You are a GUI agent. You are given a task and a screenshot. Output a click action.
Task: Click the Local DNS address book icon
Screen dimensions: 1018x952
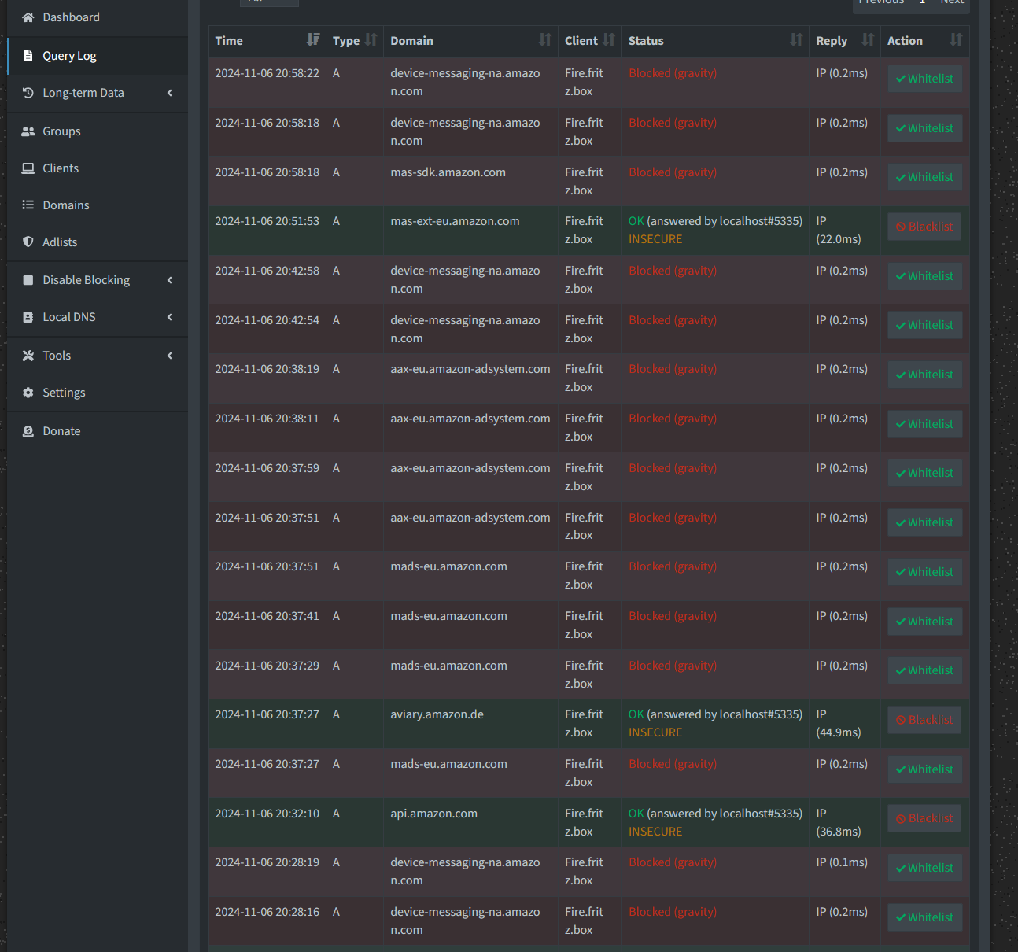[28, 317]
